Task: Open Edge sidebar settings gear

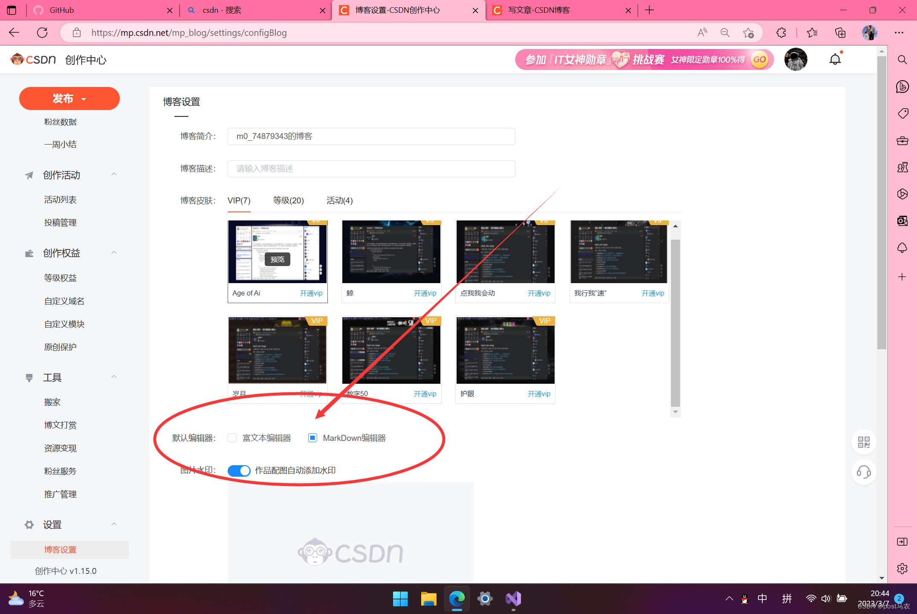Action: pyautogui.click(x=902, y=568)
